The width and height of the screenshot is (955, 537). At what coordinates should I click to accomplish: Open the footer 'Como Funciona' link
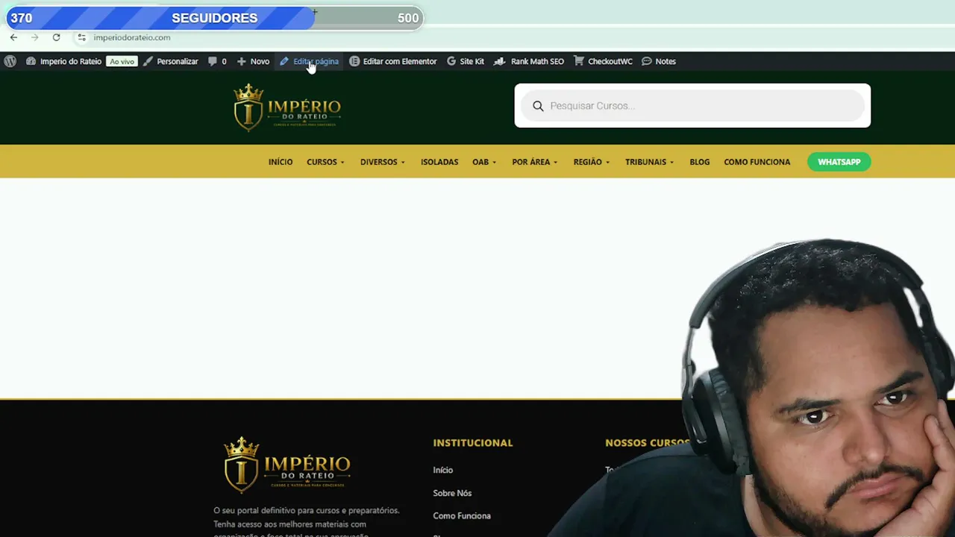[x=462, y=515]
